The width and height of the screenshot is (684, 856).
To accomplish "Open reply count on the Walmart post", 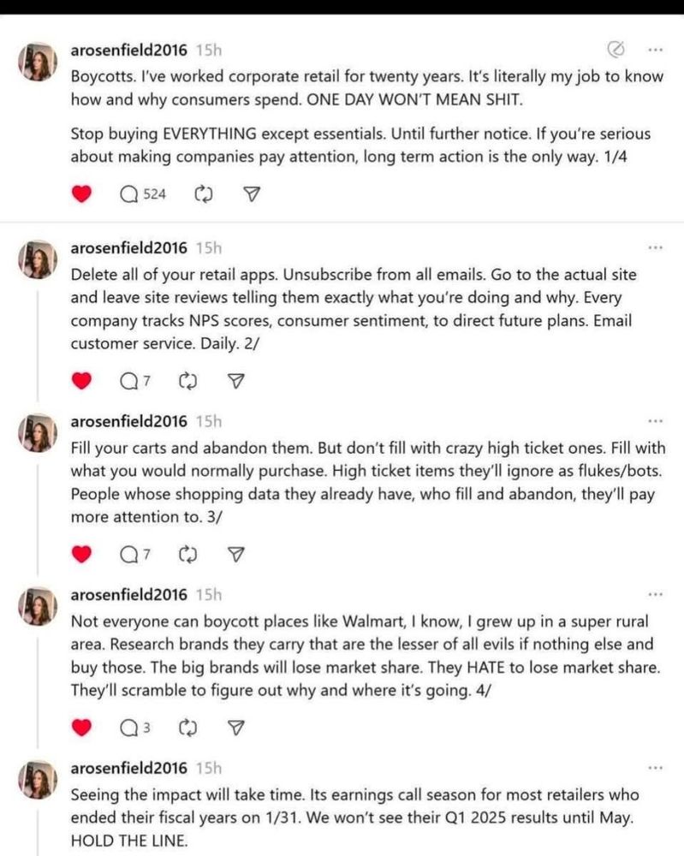I will (x=134, y=728).
